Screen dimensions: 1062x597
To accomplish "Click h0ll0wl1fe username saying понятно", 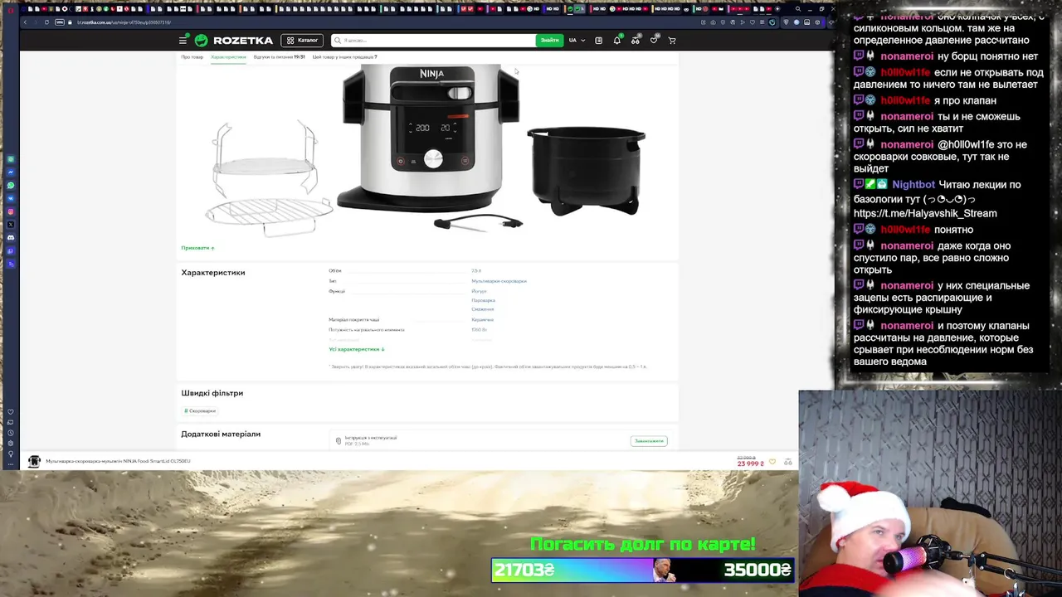I will [x=905, y=230].
